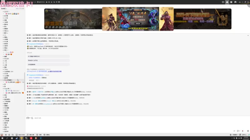Open the mode dropdown above channel list
Viewport: 250px width, 140px height.
[x=4, y=9]
